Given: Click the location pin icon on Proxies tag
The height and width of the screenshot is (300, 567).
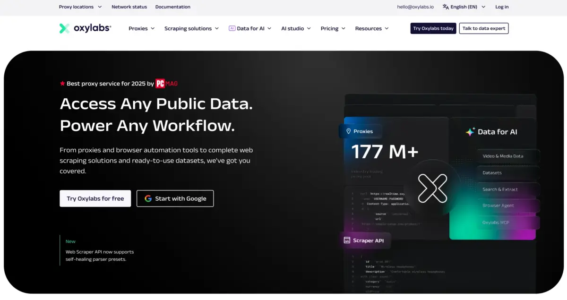Looking at the screenshot, I should pos(349,131).
